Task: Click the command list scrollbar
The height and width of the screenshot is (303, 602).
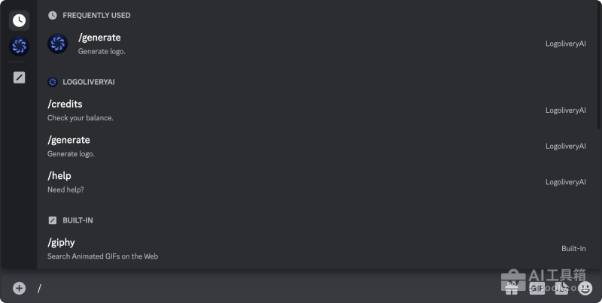Action: 599,65
